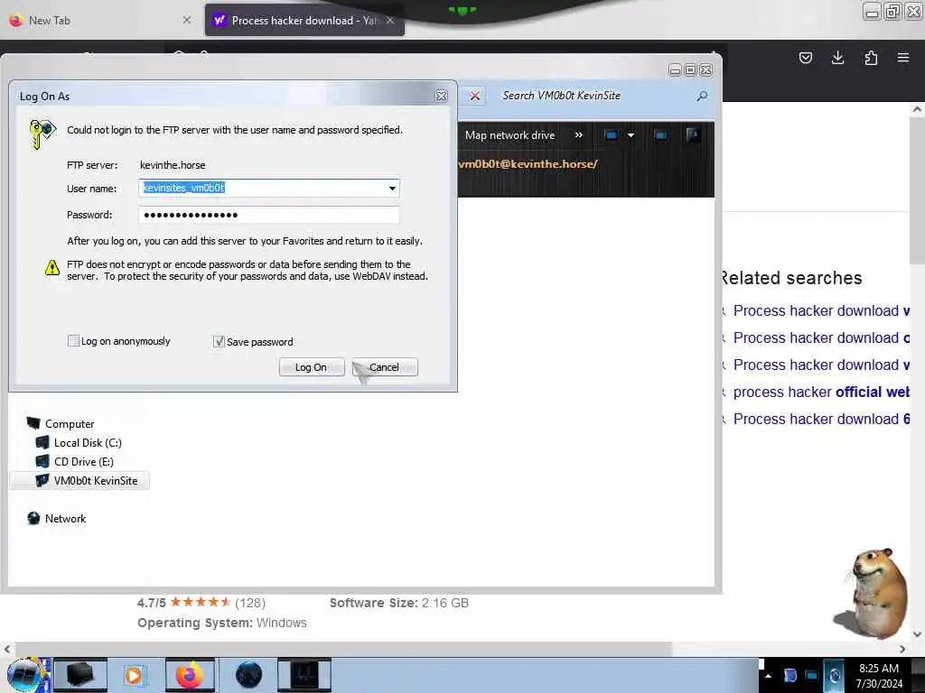The width and height of the screenshot is (925, 693).
Task: Click Yahoo favicon on Process hacker tab
Action: [x=220, y=21]
